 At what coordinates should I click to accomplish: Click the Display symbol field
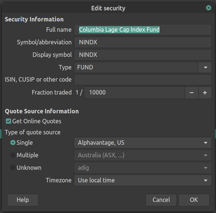[143, 55]
